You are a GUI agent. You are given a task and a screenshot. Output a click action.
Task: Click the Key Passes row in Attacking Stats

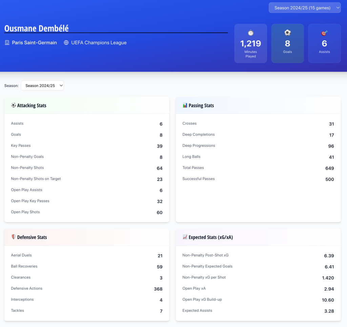click(x=86, y=146)
